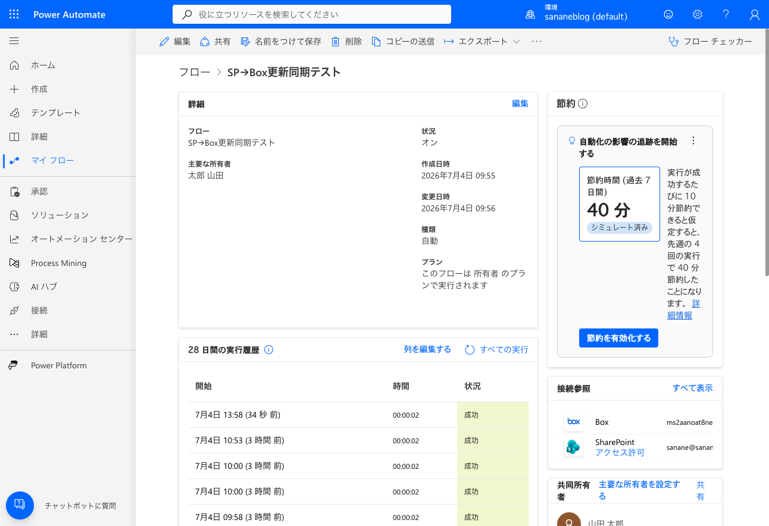Click the 状況 column header in run history
The height and width of the screenshot is (526, 769).
pos(473,386)
